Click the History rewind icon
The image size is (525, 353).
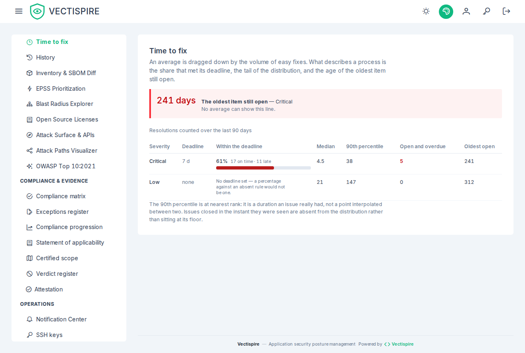point(30,57)
